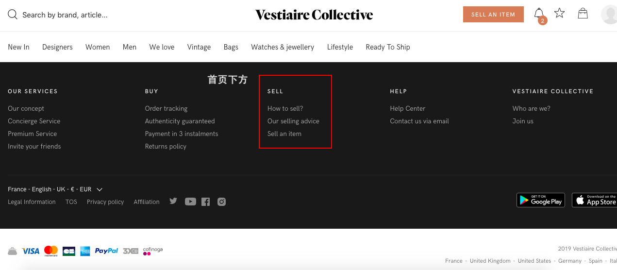
Task: Open the Vintage menu item
Action: pos(199,47)
